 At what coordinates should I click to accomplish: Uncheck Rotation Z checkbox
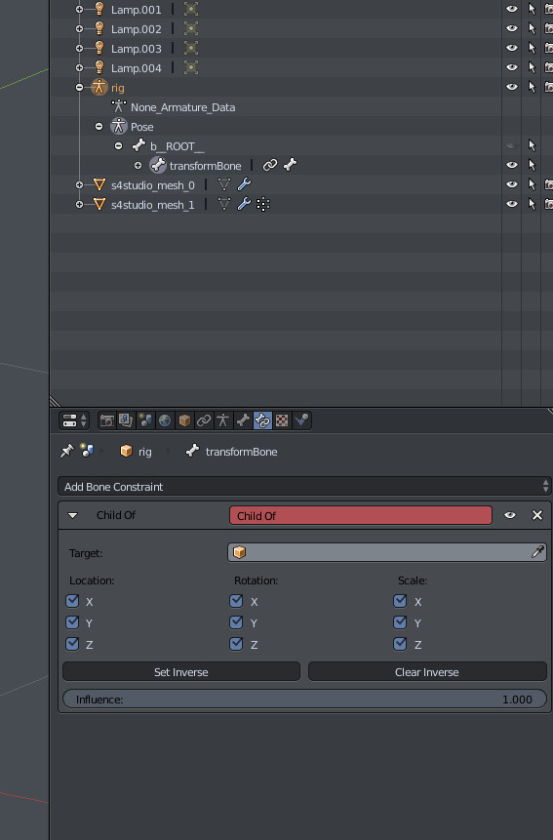coord(236,644)
